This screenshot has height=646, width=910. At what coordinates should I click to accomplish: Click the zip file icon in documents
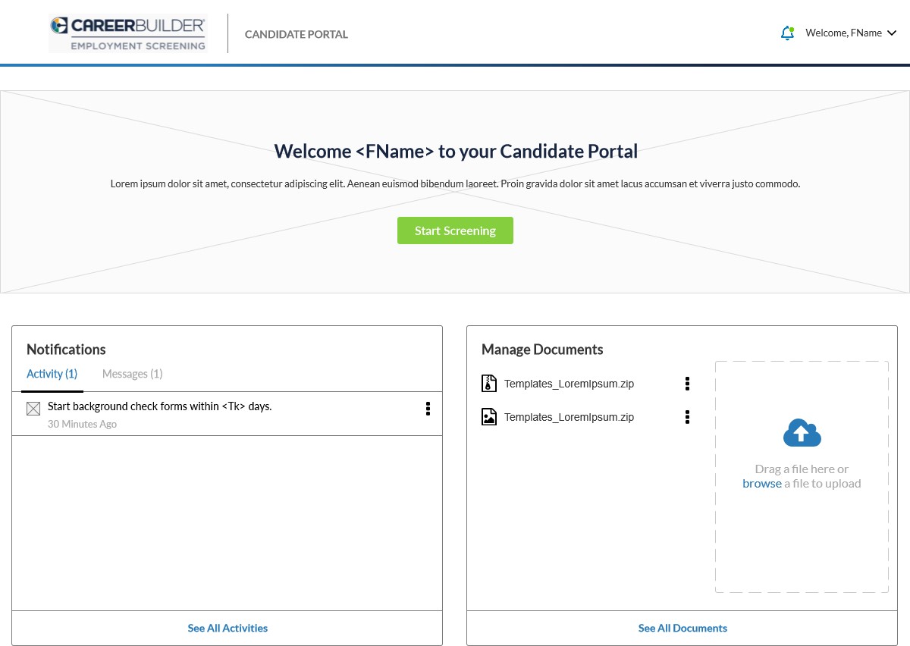pos(489,384)
